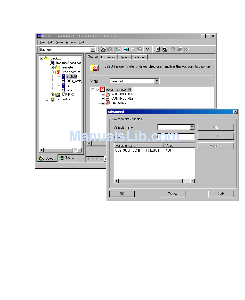This screenshot has width=245, height=300.
Task: Click the Add button for environment variables
Action: 216,127
